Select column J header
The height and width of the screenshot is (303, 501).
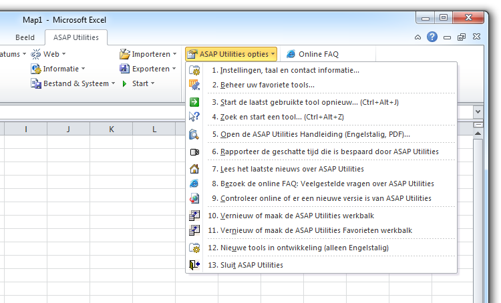point(68,129)
